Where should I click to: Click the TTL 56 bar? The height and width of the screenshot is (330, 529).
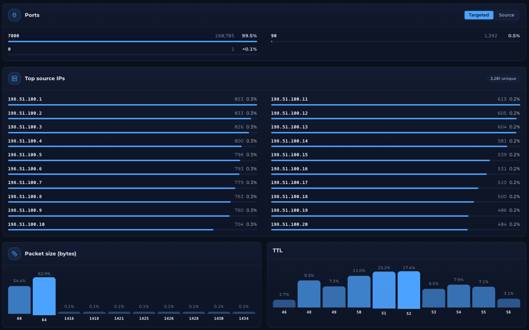point(509,303)
